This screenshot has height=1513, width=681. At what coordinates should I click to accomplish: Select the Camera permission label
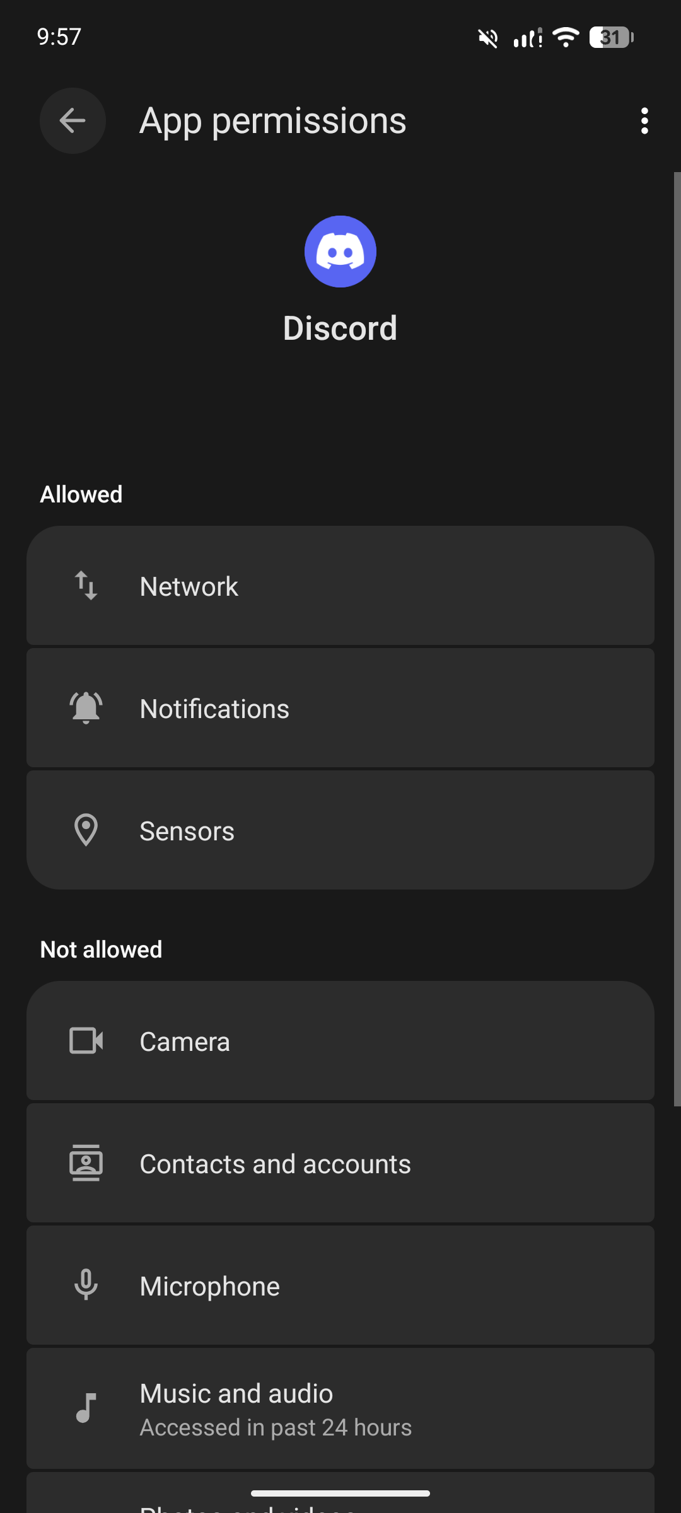185,1041
